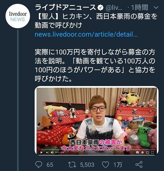Image resolution: width=164 pixels, height=171 pixels.
Task: Enter fullscreen mode in video player
Action: (153, 152)
